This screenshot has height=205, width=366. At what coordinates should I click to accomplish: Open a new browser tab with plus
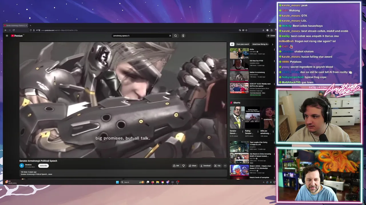click(30, 25)
